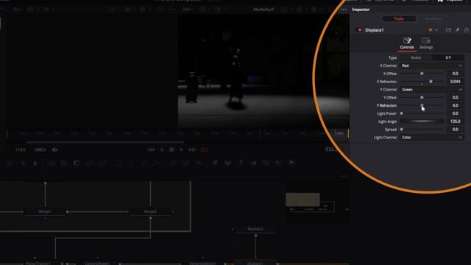
Task: Click the Y Refraction label
Action: 386,105
